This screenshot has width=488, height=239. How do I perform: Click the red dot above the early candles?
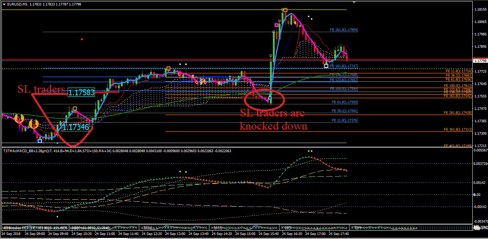click(82, 39)
